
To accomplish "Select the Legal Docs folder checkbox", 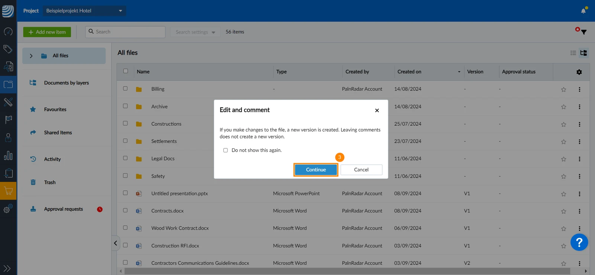I will coord(125,158).
